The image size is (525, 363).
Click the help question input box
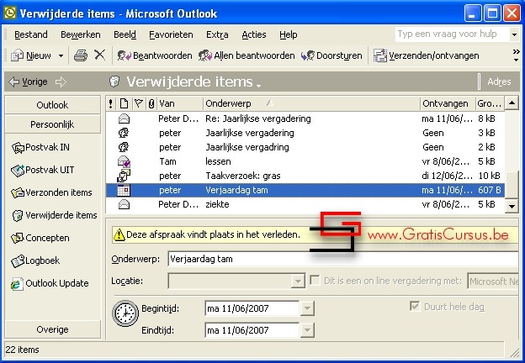tap(452, 34)
